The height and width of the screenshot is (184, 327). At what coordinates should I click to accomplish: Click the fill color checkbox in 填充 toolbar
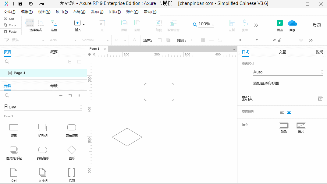160,40
